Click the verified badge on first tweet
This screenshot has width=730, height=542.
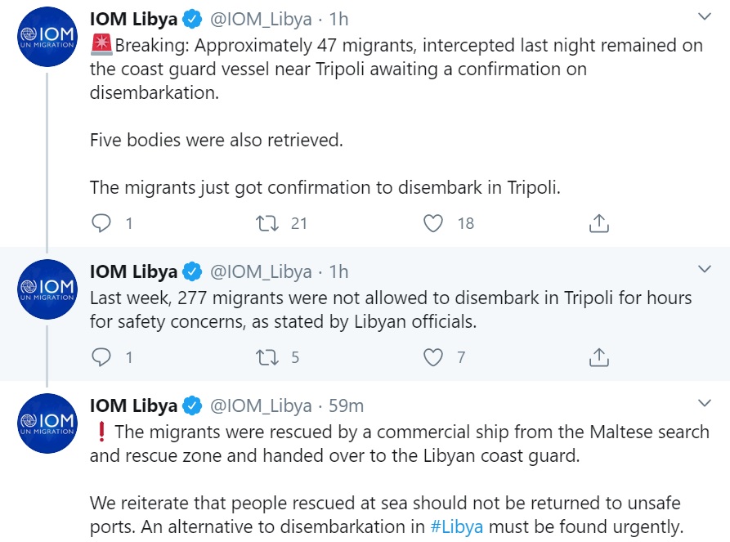coord(192,19)
